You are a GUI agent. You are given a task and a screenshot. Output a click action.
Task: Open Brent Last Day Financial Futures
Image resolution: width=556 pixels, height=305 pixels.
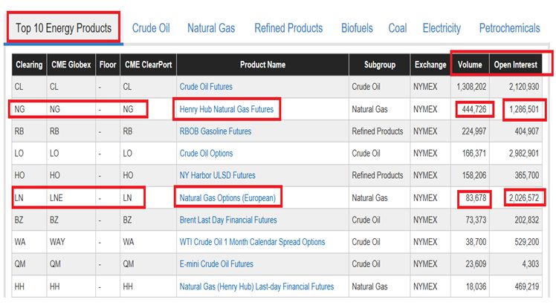click(x=228, y=220)
